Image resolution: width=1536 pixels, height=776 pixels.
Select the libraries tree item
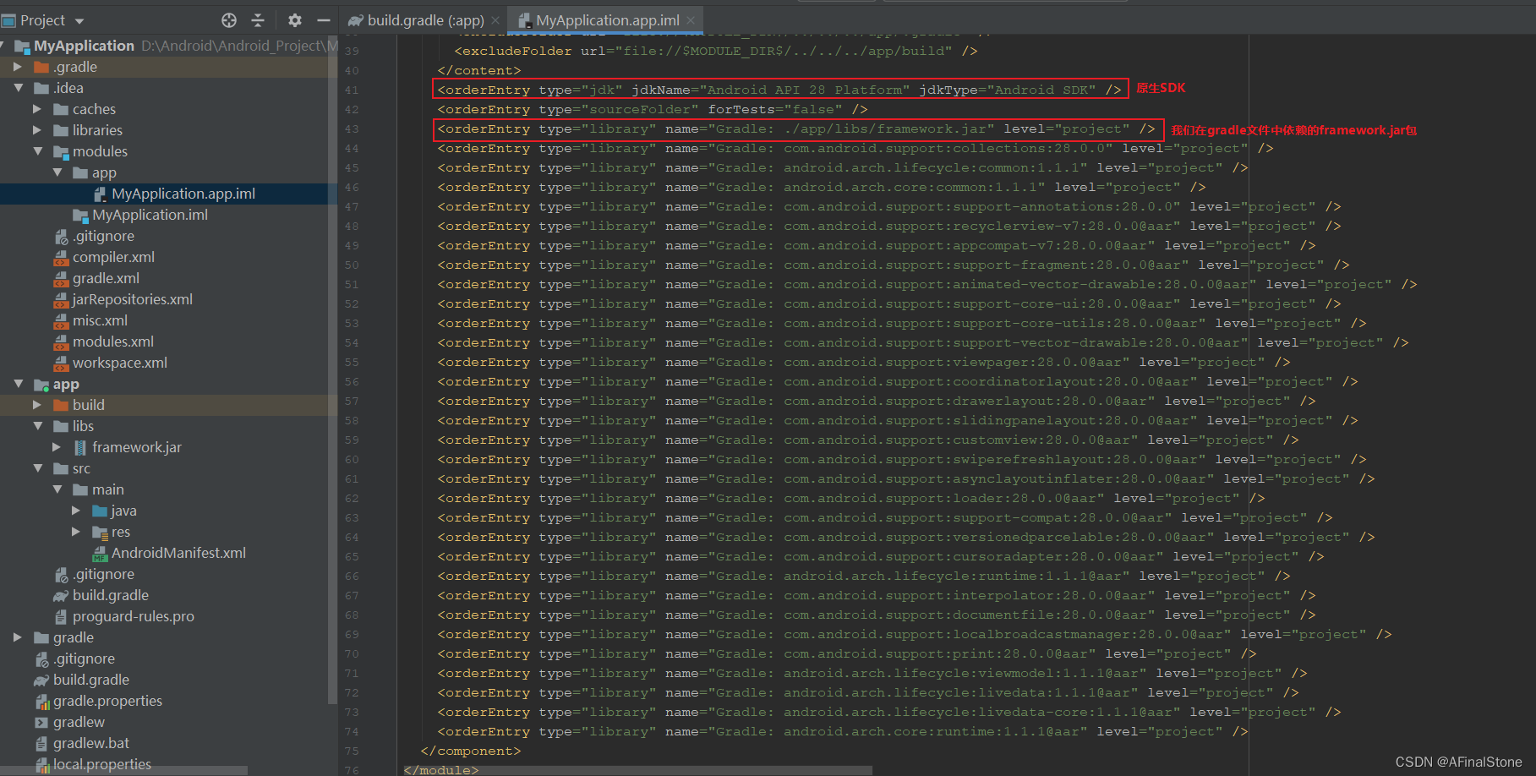coord(97,130)
